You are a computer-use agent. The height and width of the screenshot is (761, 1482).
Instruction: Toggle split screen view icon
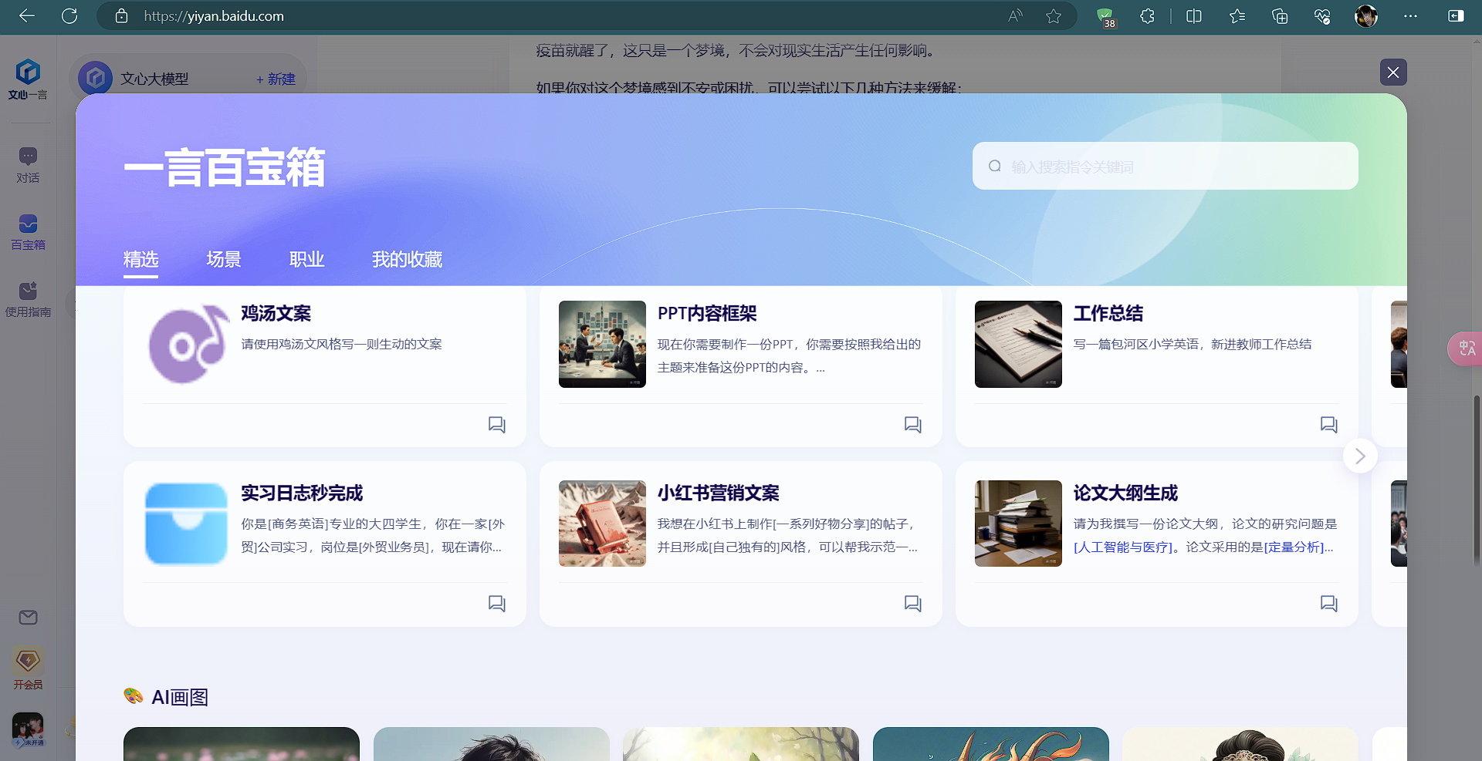[1194, 16]
